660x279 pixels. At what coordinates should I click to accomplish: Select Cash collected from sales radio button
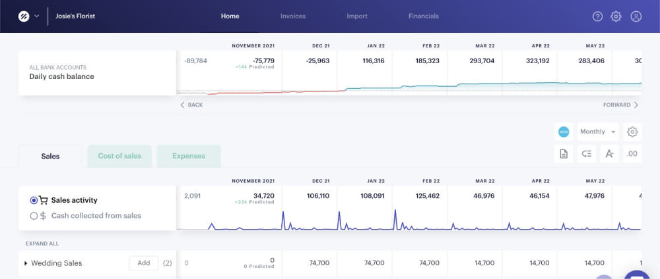[34, 216]
